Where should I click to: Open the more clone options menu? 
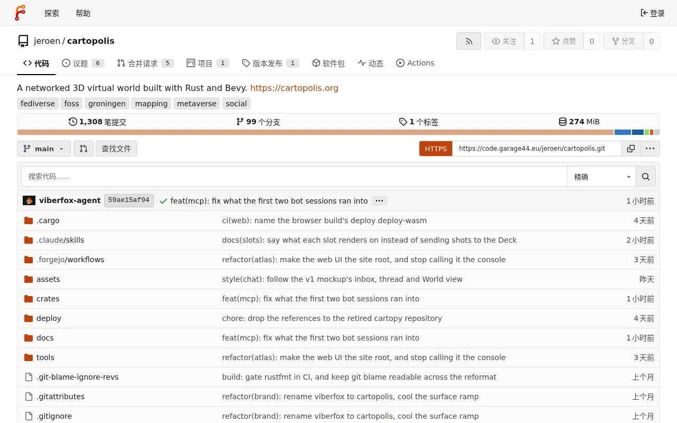coord(650,149)
